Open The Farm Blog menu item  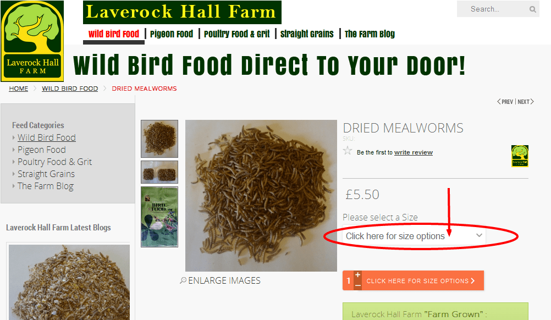[370, 34]
